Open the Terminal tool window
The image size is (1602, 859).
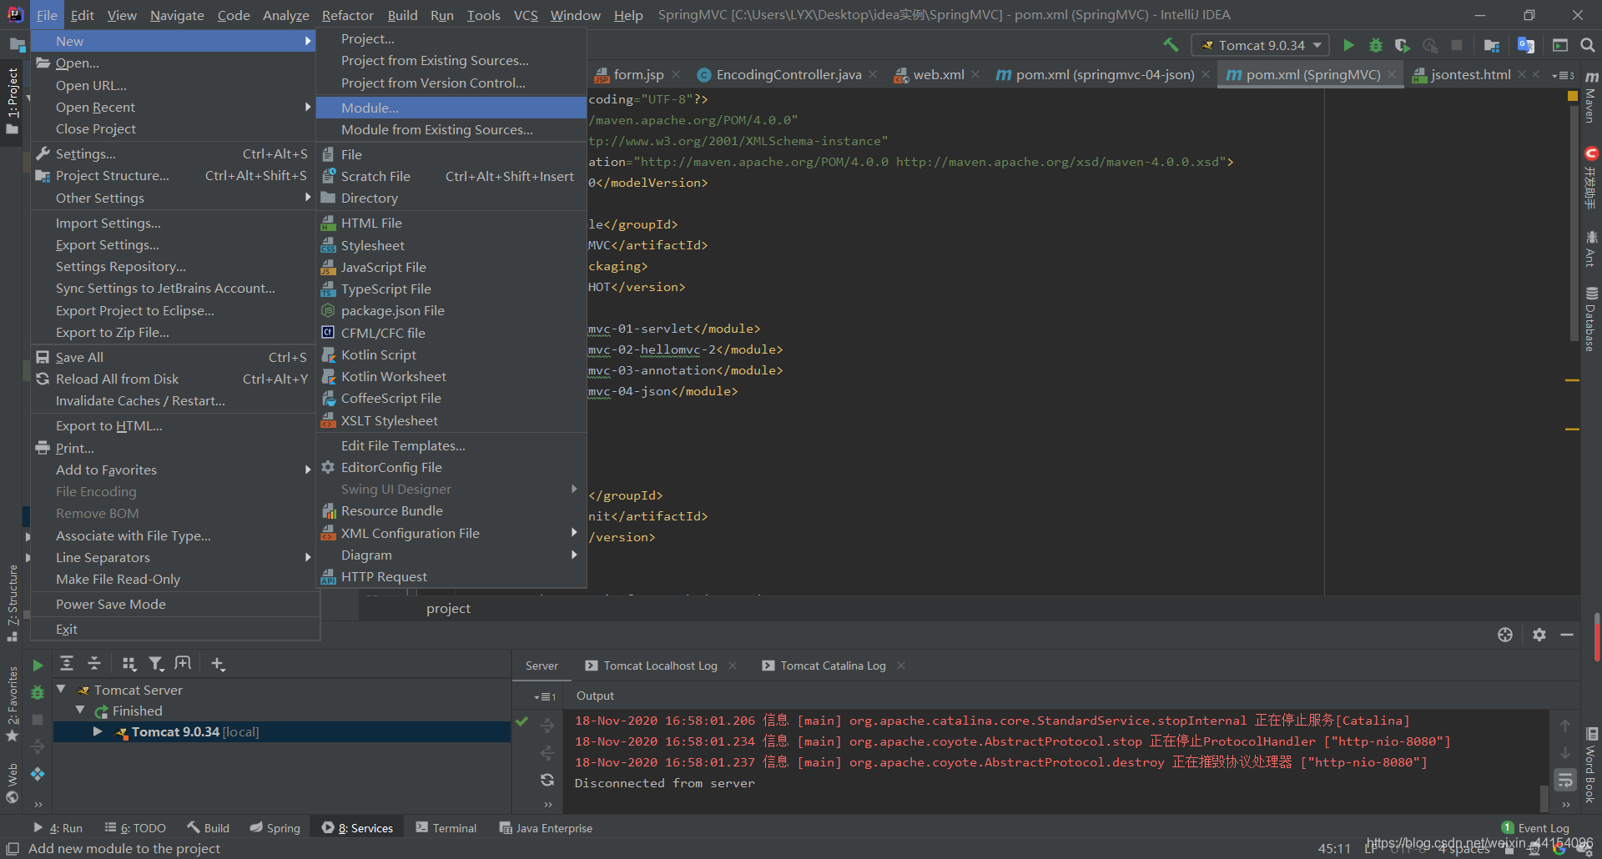[x=446, y=828]
